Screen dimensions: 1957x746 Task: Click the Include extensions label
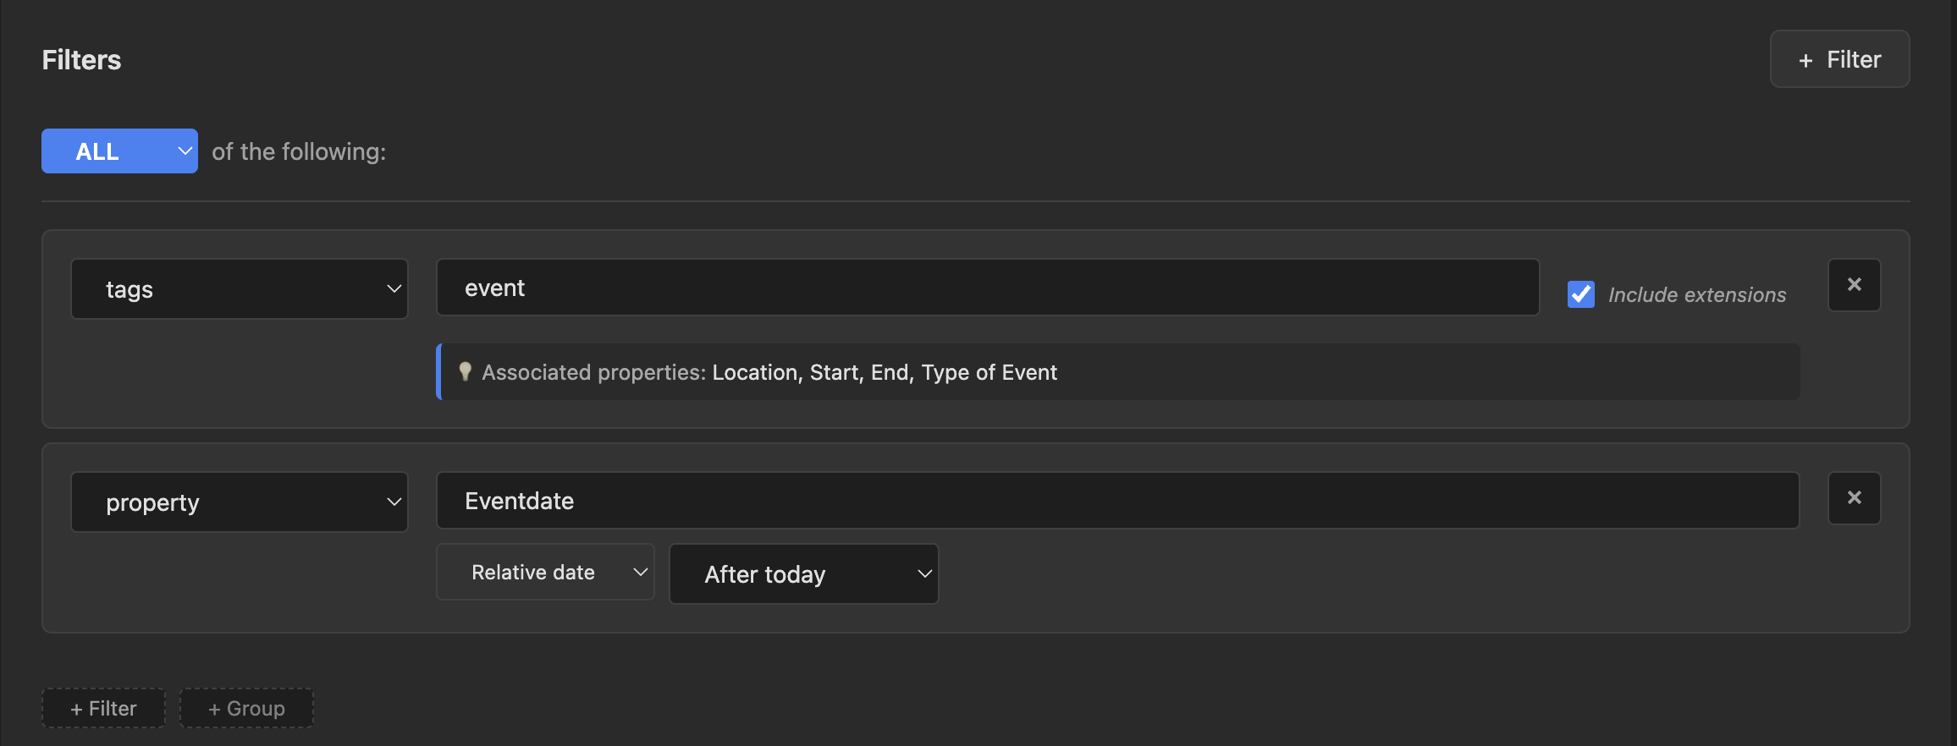coord(1696,294)
